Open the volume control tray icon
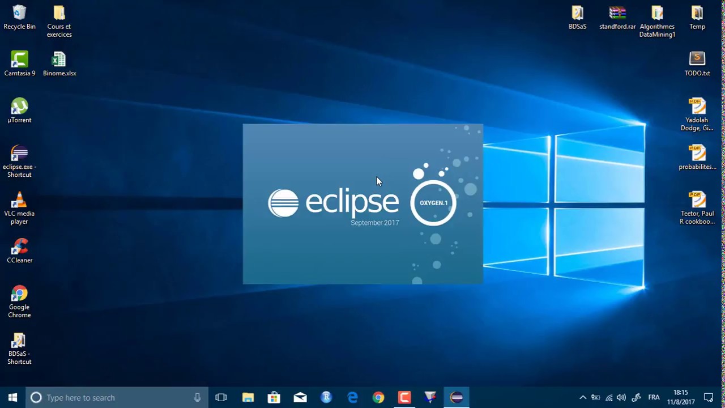This screenshot has height=408, width=725. [621, 397]
